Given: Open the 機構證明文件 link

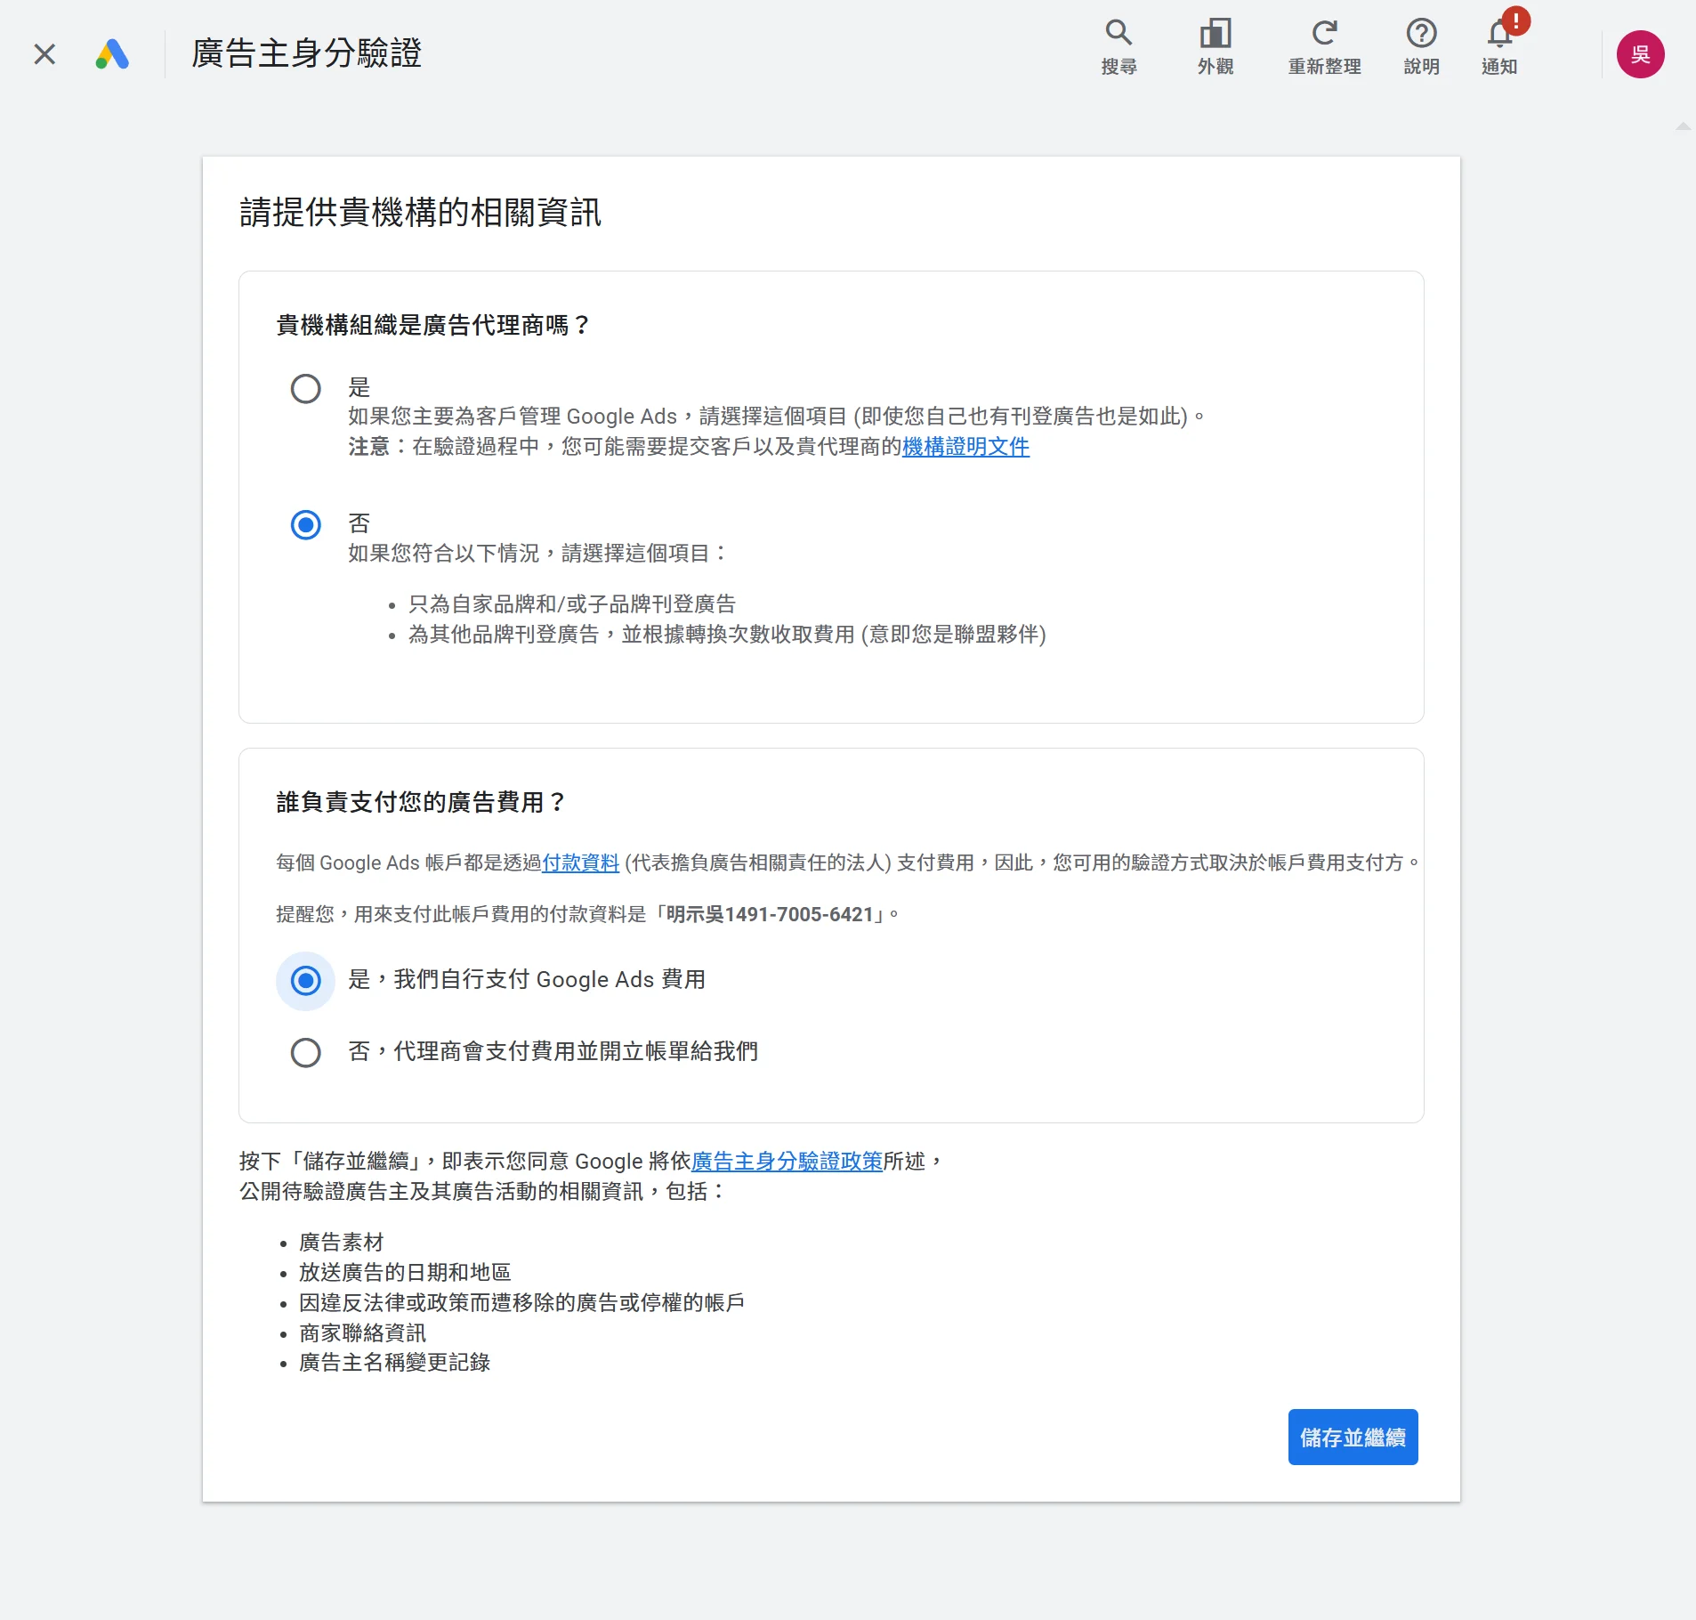Looking at the screenshot, I should (x=965, y=447).
